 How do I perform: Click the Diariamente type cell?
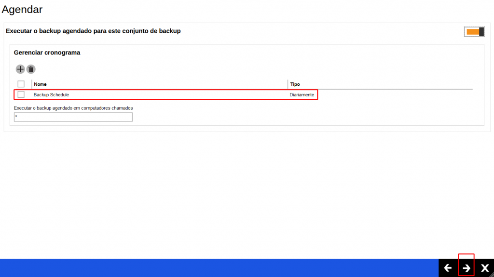tap(302, 95)
